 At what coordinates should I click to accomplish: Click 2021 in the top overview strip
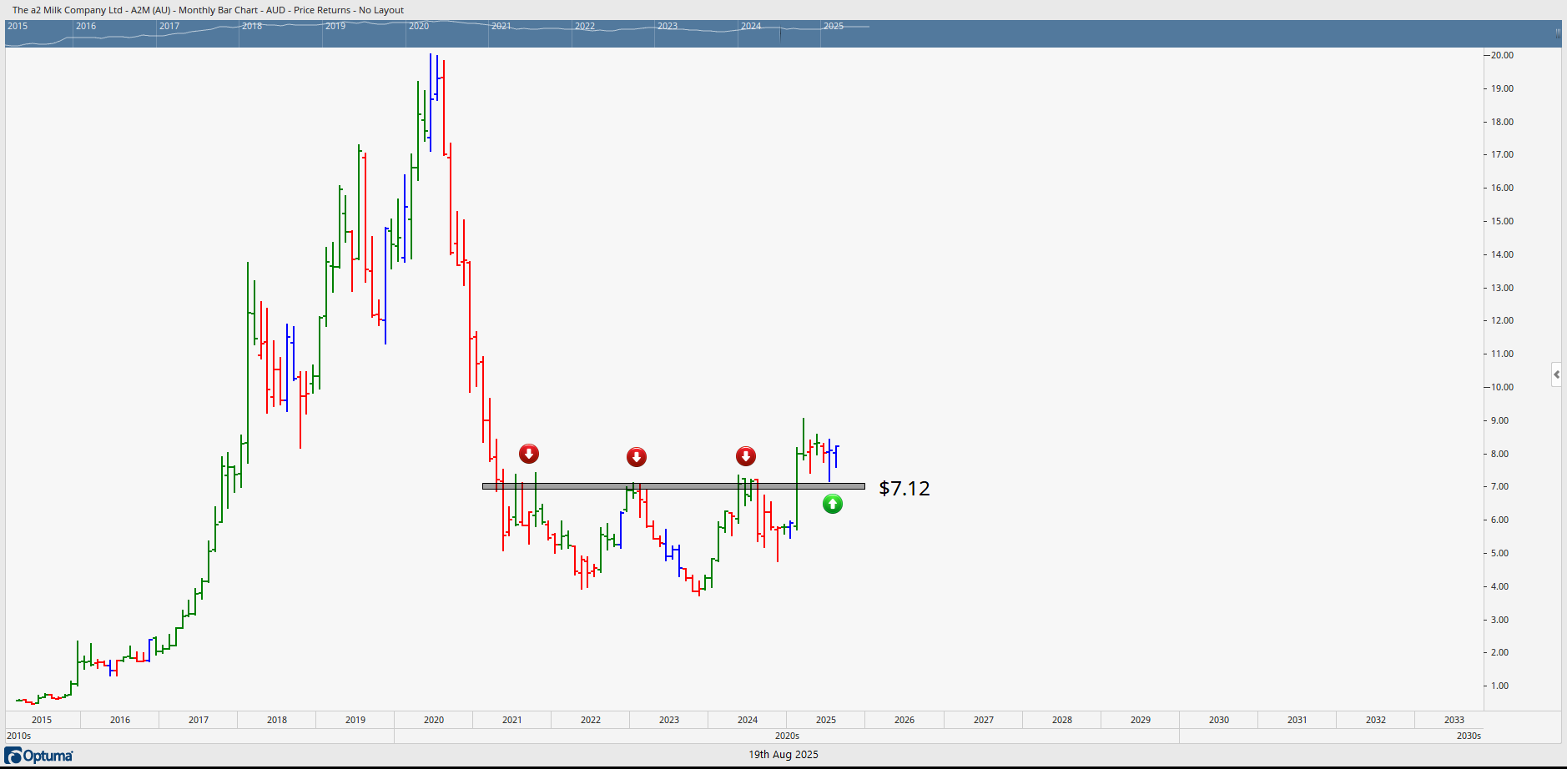point(501,26)
